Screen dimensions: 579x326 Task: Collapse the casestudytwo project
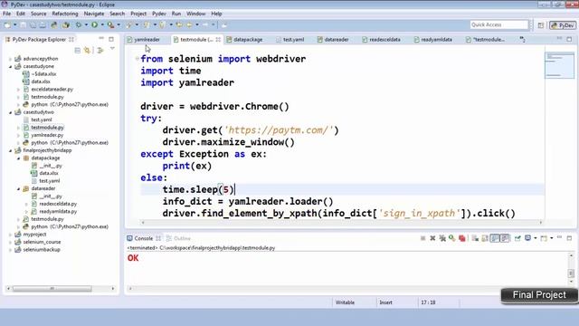point(10,112)
